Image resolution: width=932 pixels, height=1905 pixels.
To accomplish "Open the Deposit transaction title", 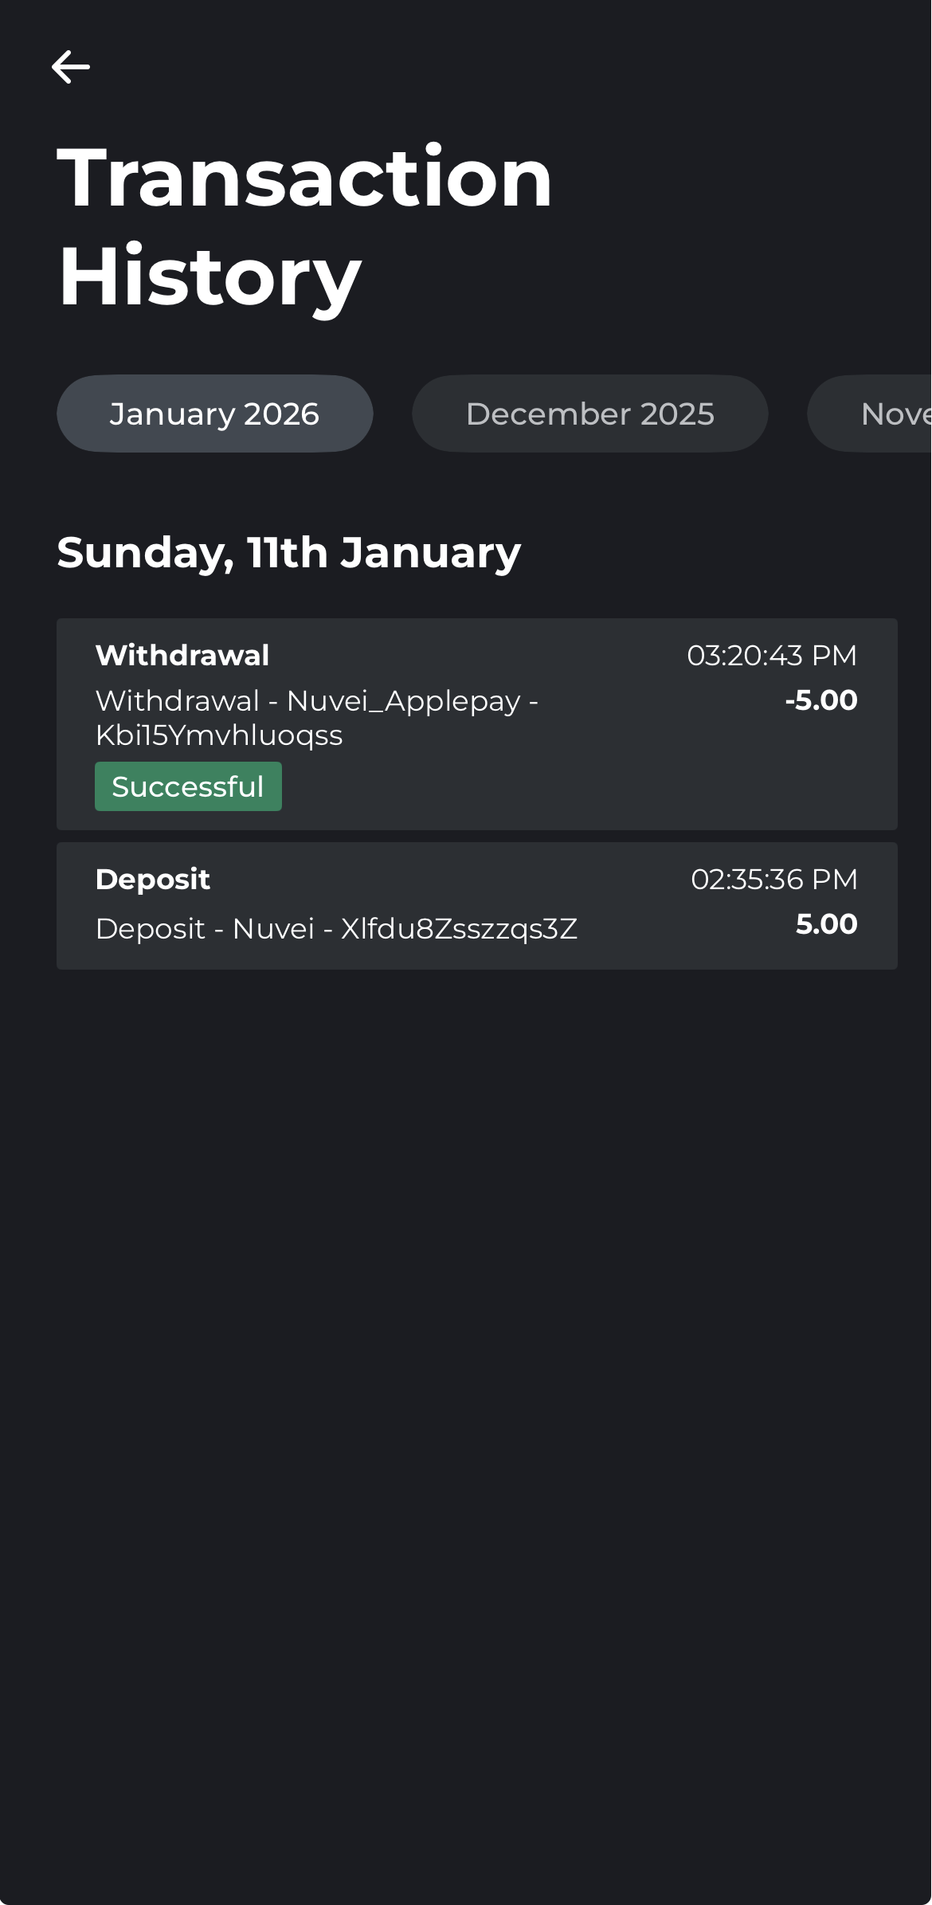I will click(153, 879).
